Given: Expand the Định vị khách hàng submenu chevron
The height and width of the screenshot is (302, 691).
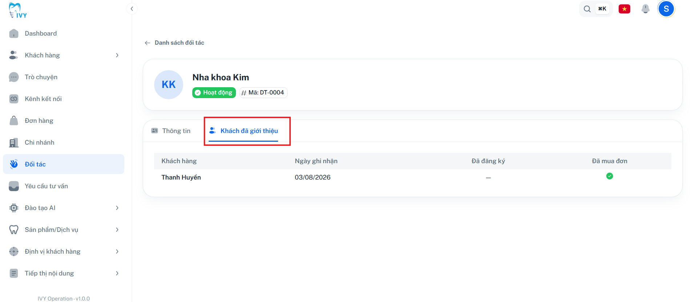Looking at the screenshot, I should pos(117,251).
